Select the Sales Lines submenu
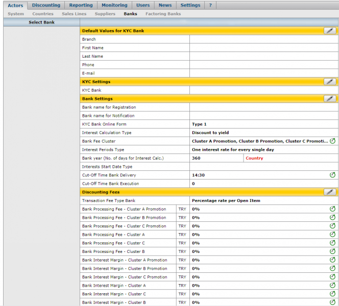The height and width of the screenshot is (306, 339). (x=74, y=14)
